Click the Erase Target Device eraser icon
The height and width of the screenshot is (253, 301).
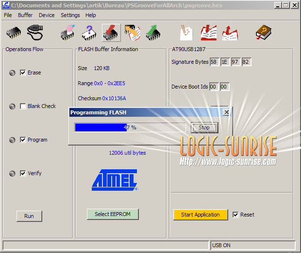tap(67, 33)
